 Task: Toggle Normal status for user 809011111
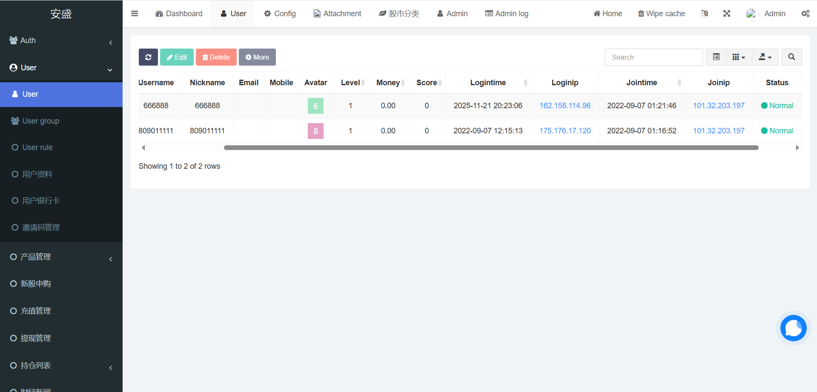777,131
